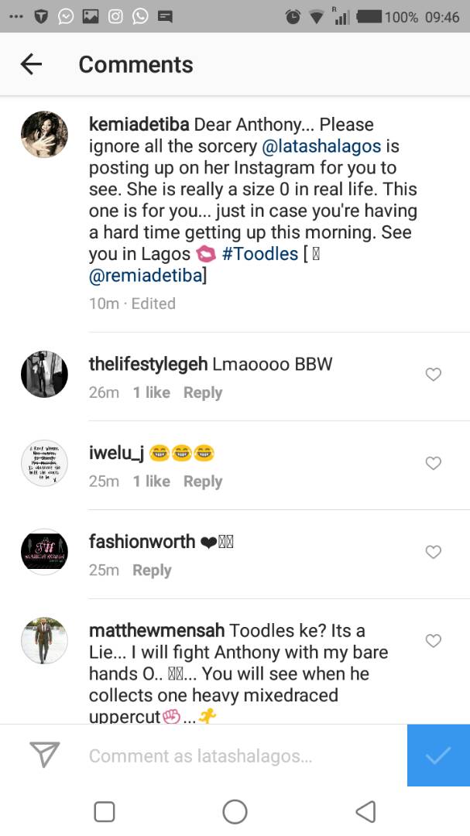Open matthewmensah's profile avatar
The image size is (470, 836).
point(44,640)
